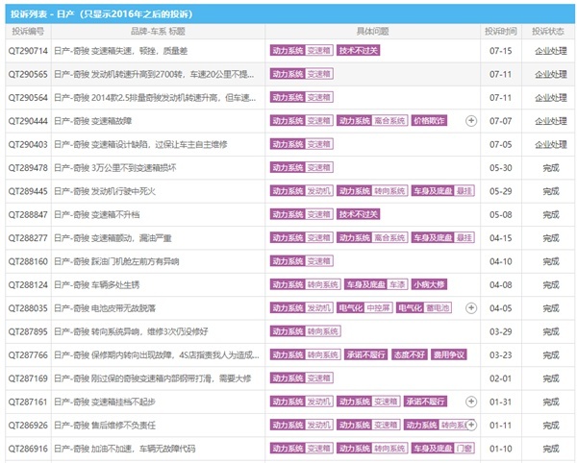
Task: Click the 具体问题 column header
Action: 372,32
